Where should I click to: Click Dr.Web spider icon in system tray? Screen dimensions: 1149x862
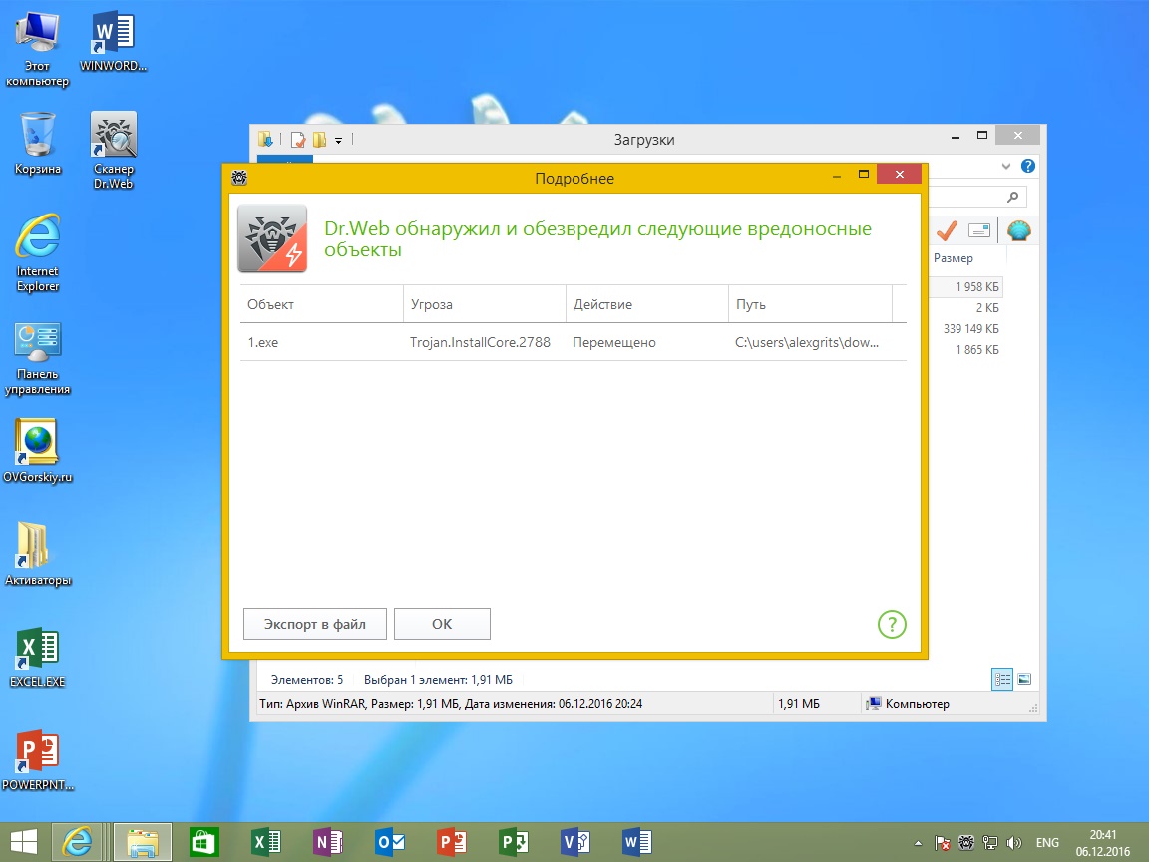coord(966,843)
